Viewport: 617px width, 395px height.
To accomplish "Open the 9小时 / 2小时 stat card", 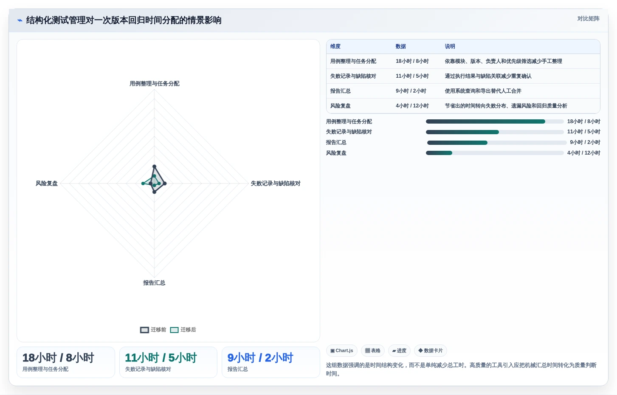I will click(x=271, y=362).
